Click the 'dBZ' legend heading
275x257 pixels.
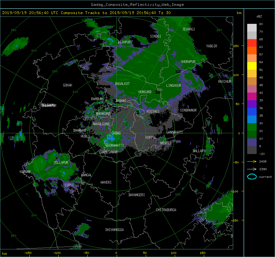(259, 16)
